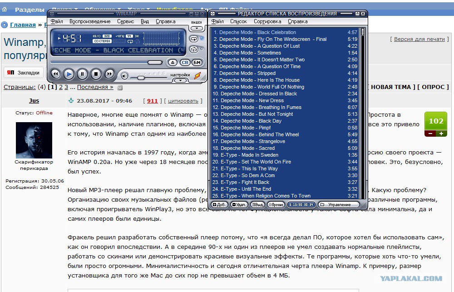
Task: Select 'Depeche Mode - Behind The Wheel'
Action: click(x=285, y=134)
